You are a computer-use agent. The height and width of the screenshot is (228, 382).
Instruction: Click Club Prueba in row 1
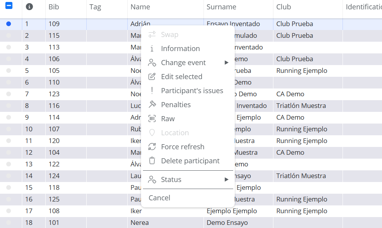(x=295, y=24)
